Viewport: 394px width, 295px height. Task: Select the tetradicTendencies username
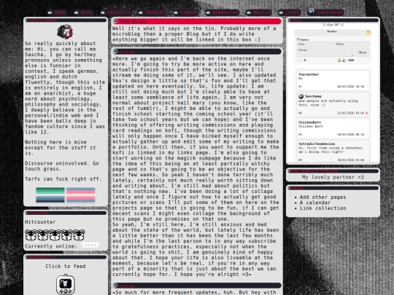[317, 144]
